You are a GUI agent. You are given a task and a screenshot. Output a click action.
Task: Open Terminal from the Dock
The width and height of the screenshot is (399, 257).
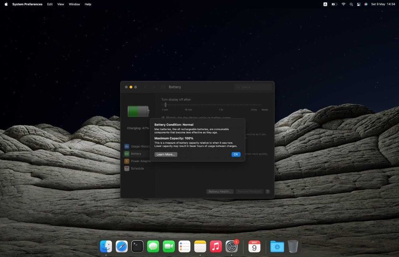[137, 246]
